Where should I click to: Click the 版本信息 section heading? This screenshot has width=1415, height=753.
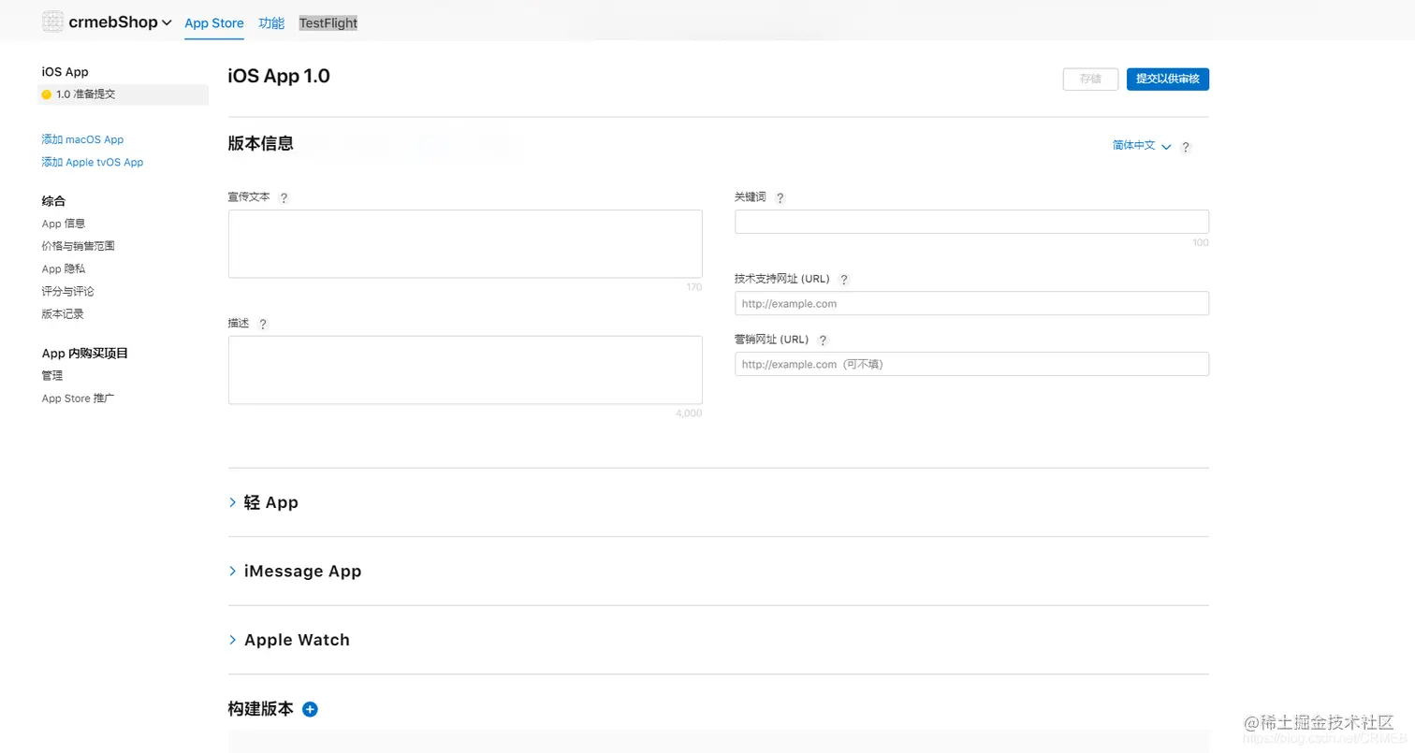pyautogui.click(x=261, y=143)
